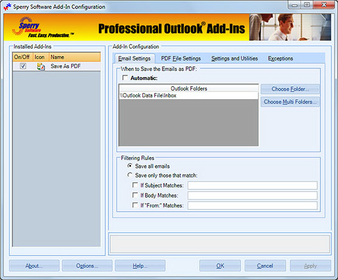Click the Outlook Folders column header

(x=189, y=88)
